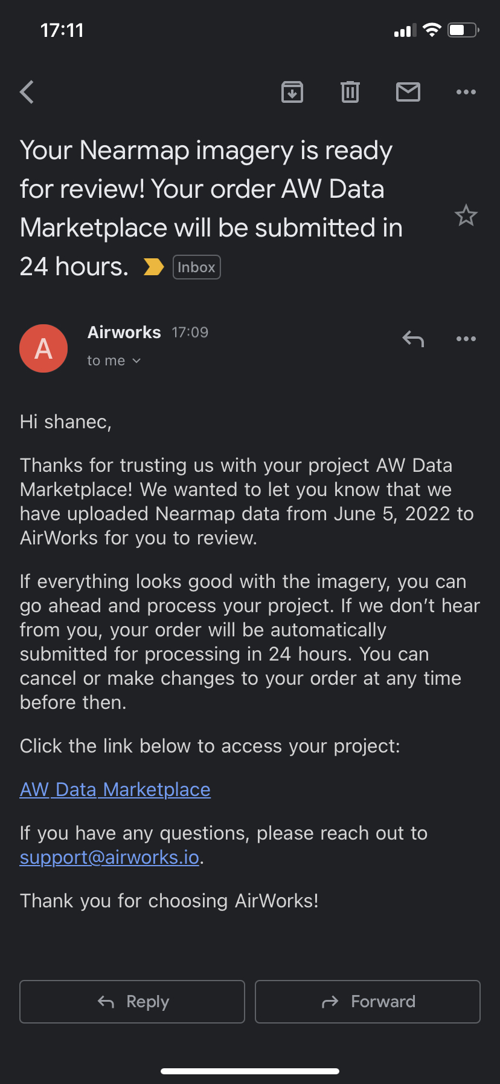Go back using the left chevron arrow
The height and width of the screenshot is (1084, 500).
[x=27, y=92]
